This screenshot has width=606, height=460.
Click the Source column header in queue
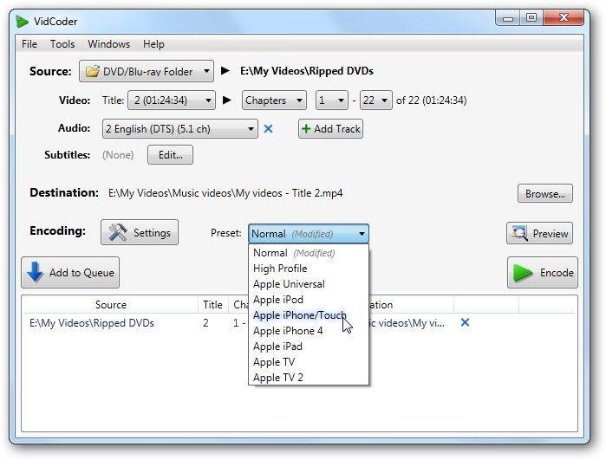point(110,305)
